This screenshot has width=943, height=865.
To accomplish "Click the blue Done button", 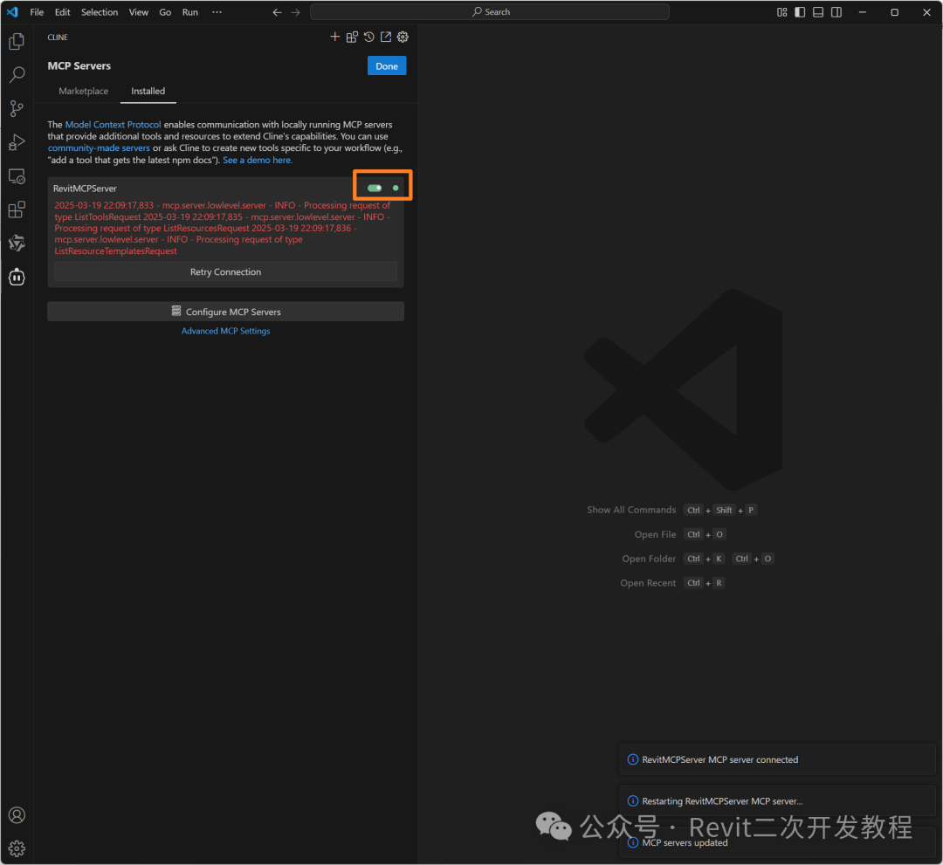I will click(387, 66).
